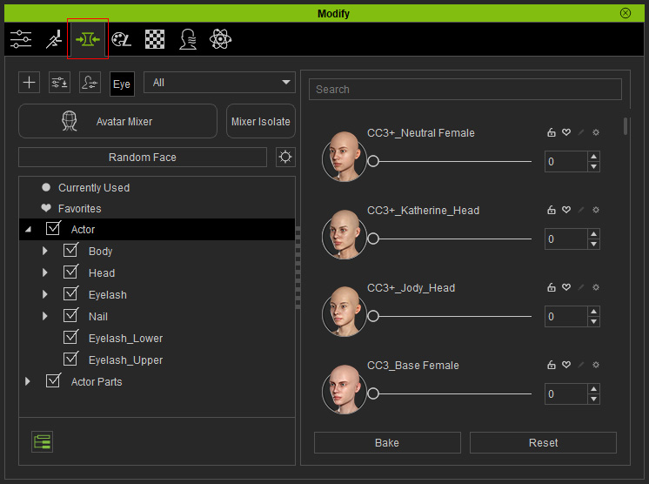
Task: Open the All category dropdown
Action: 219,83
